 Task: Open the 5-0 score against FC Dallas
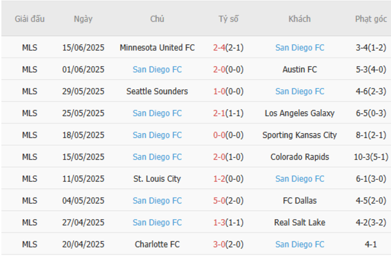220,201
